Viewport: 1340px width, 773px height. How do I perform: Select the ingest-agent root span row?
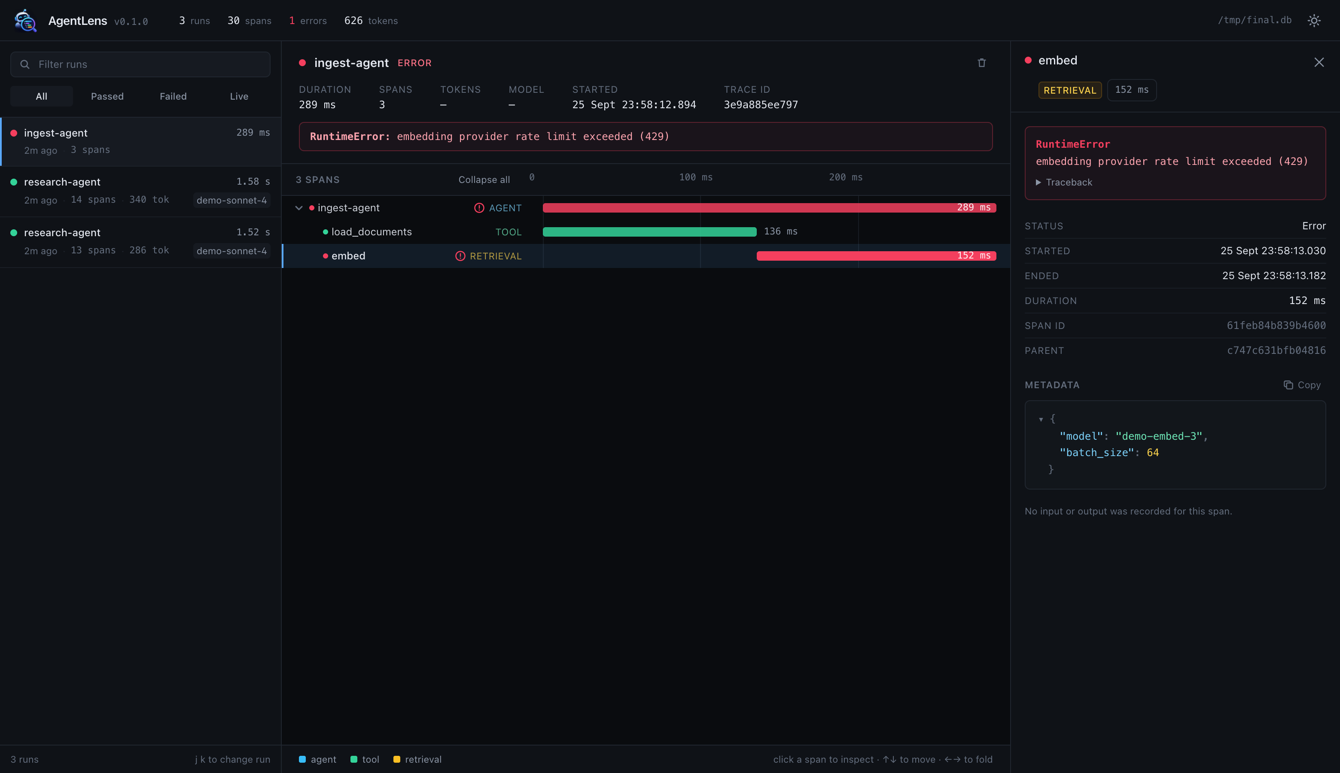click(646, 208)
